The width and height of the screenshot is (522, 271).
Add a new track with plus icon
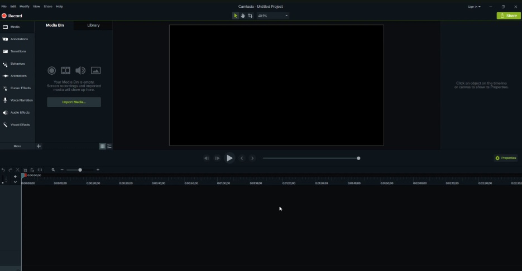point(16,176)
